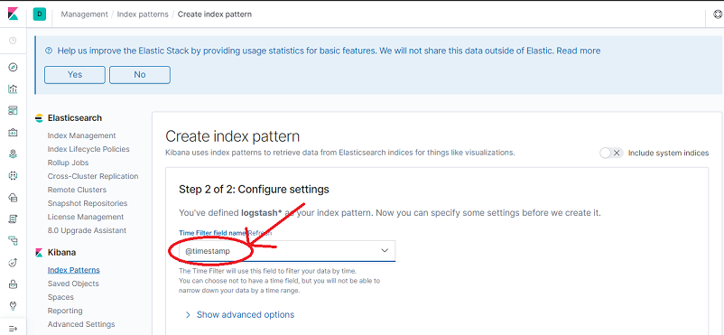Click the help icon at the top right

719,14
